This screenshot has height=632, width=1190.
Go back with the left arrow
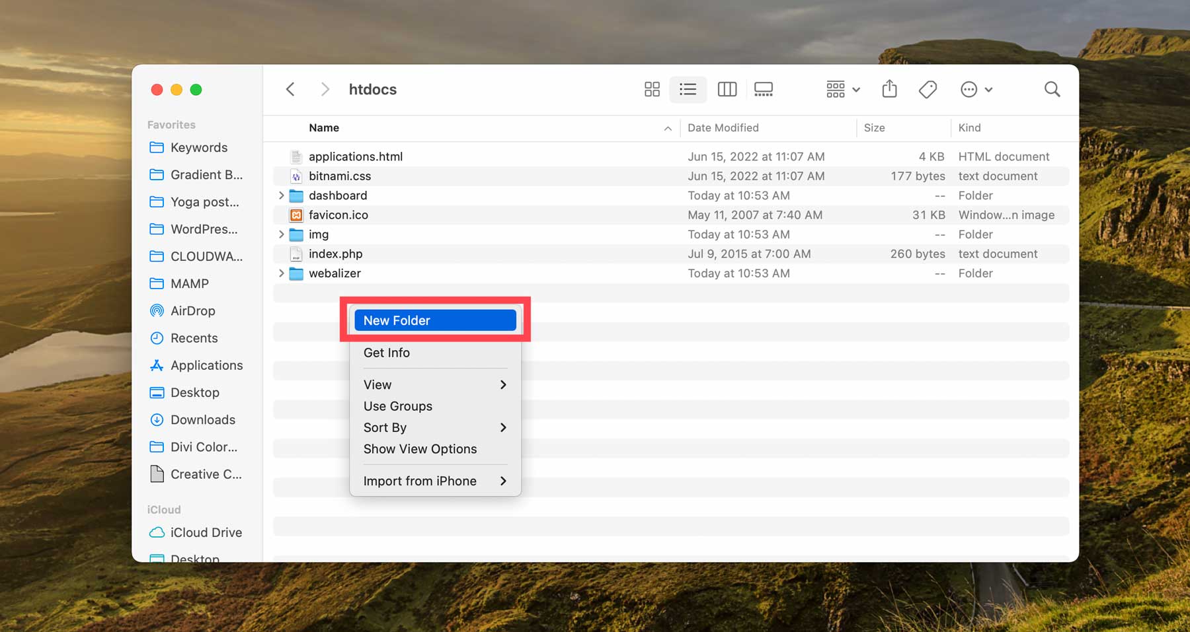(290, 89)
